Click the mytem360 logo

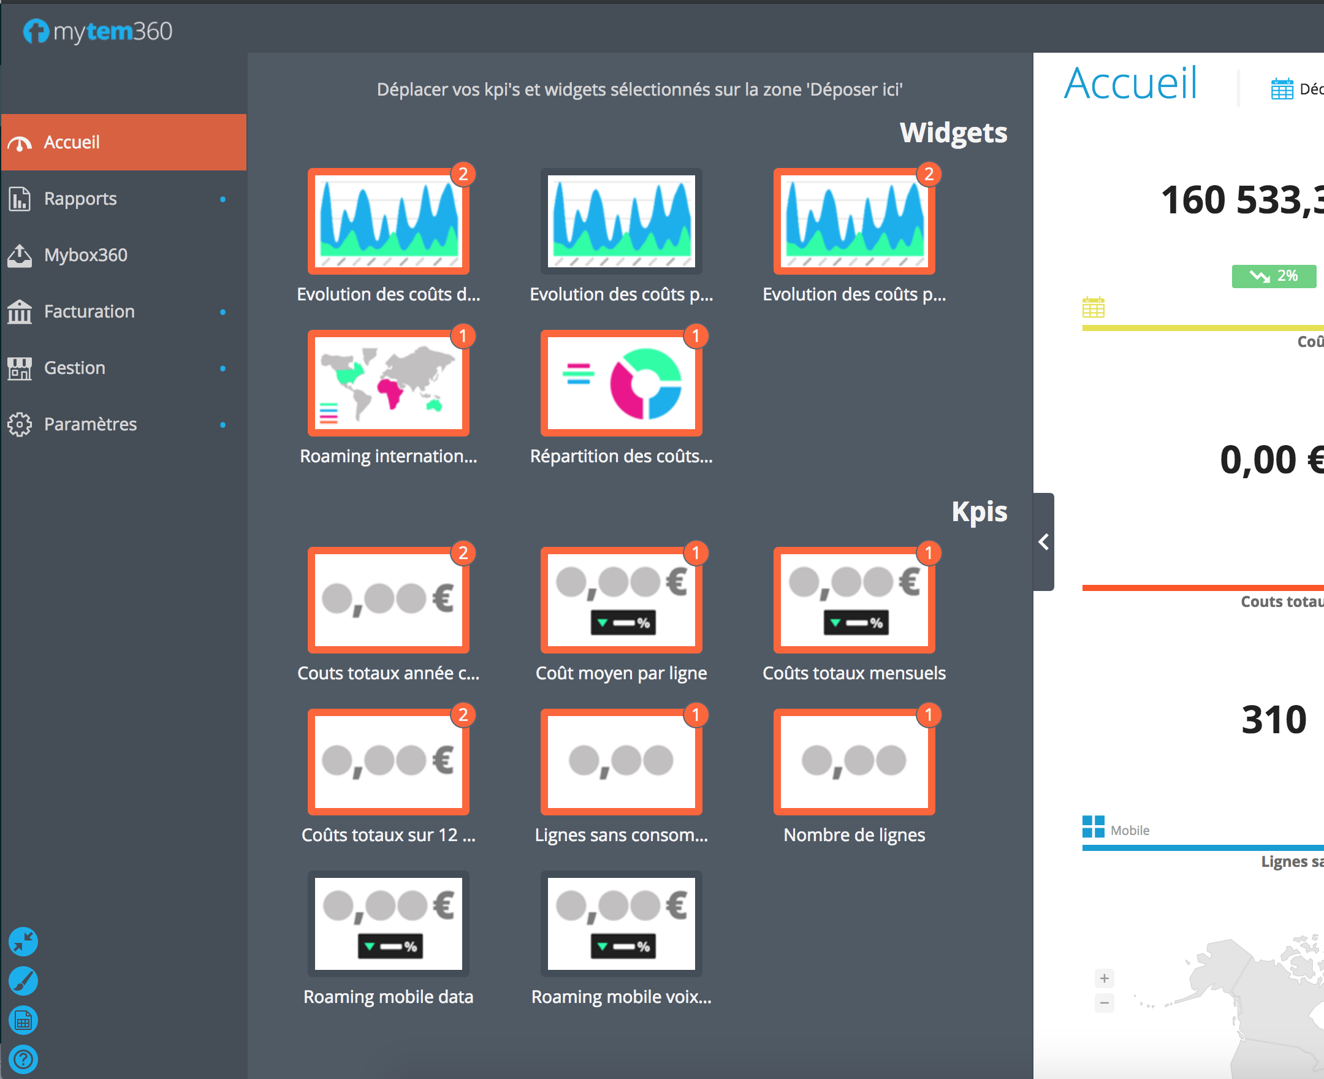[x=97, y=31]
